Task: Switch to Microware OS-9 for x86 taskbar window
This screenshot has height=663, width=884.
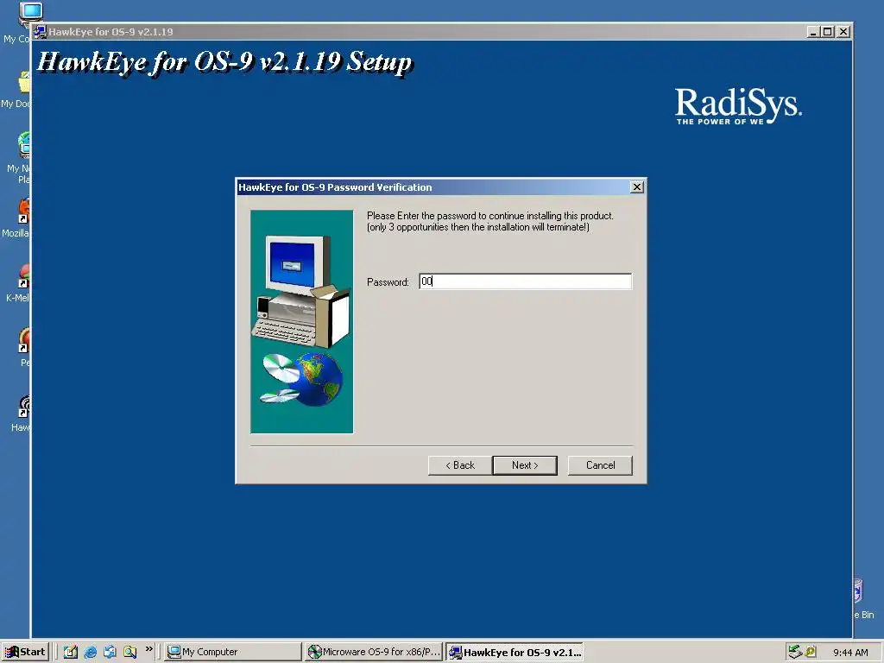Action: pyautogui.click(x=374, y=652)
